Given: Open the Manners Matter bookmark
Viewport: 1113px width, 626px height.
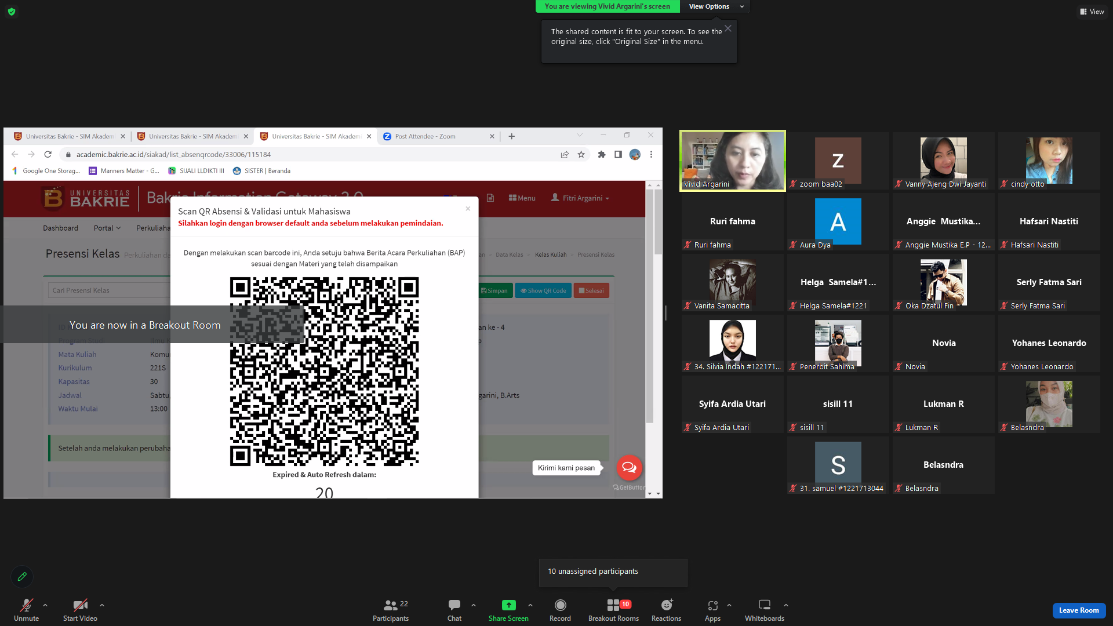Looking at the screenshot, I should (124, 171).
